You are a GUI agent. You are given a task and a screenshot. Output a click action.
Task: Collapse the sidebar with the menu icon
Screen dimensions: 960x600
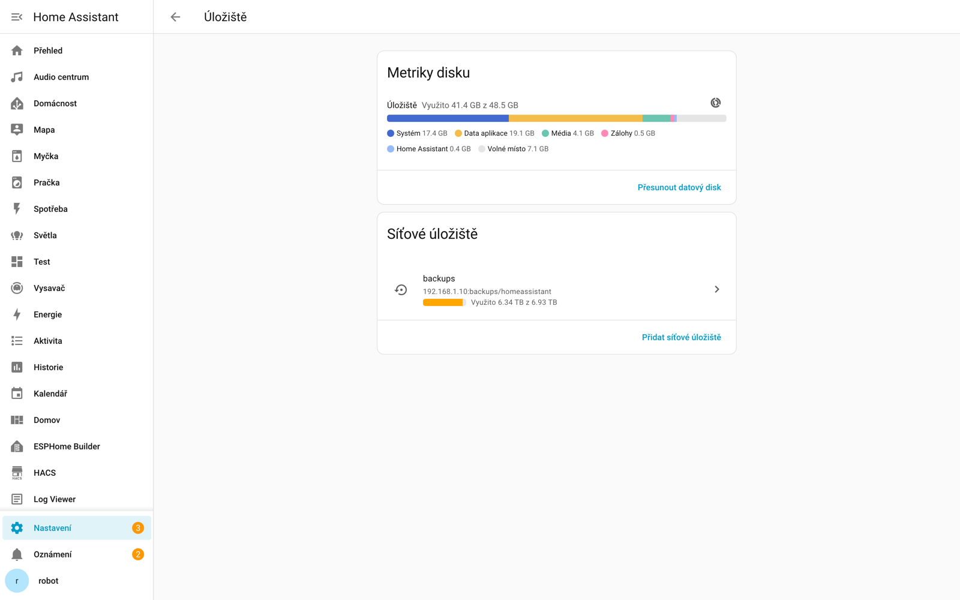(17, 17)
